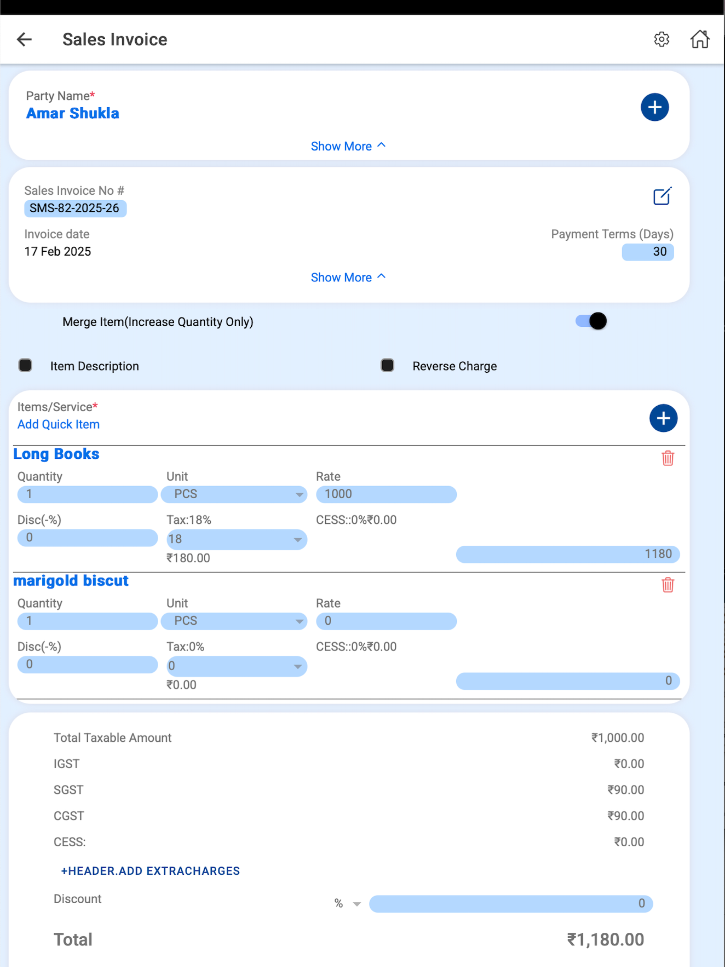725x967 pixels.
Task: Click IGST amount ₹0.00
Action: pyautogui.click(x=629, y=764)
